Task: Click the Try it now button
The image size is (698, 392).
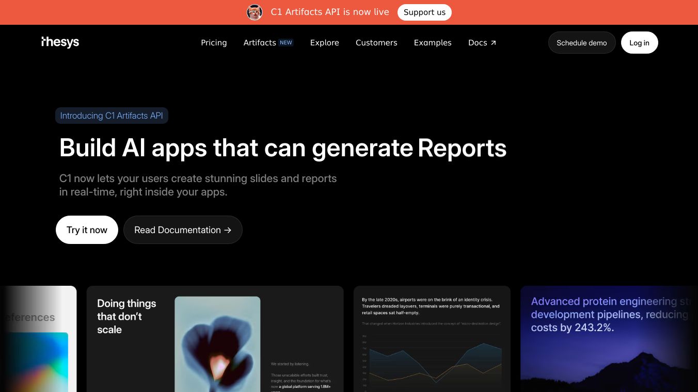Action: click(x=87, y=230)
